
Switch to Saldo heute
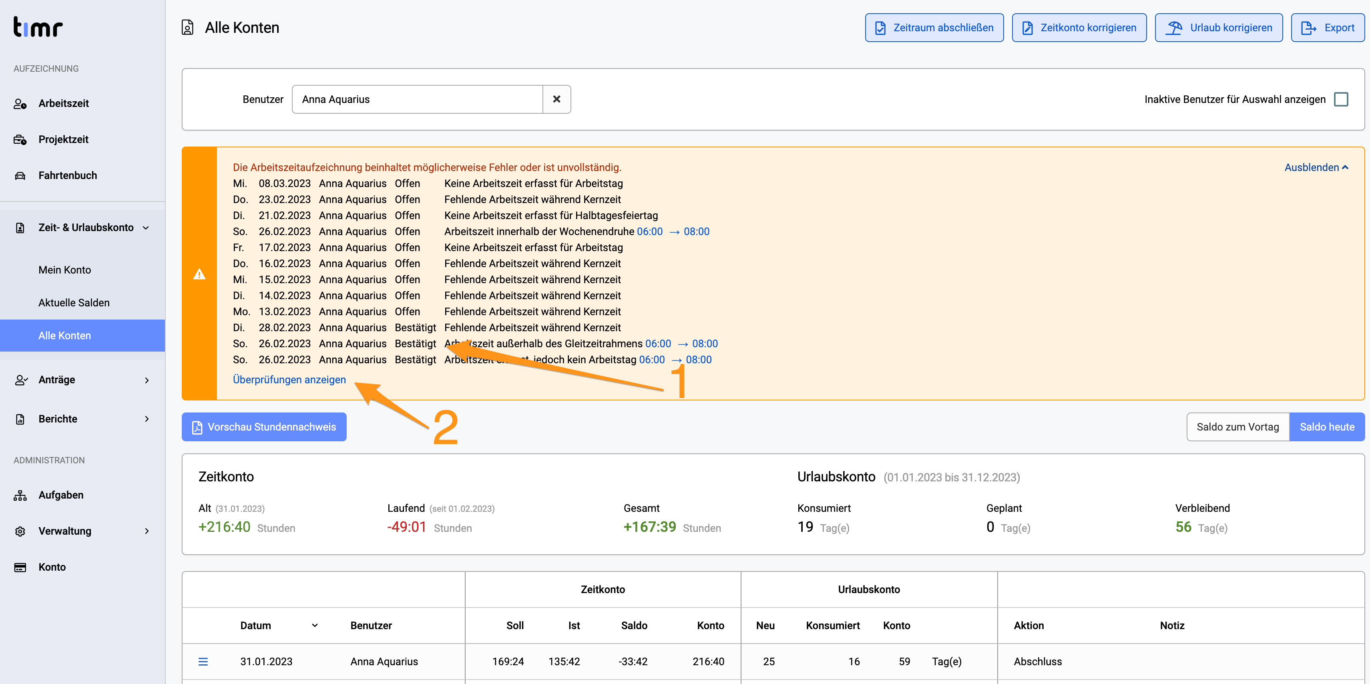click(x=1327, y=427)
